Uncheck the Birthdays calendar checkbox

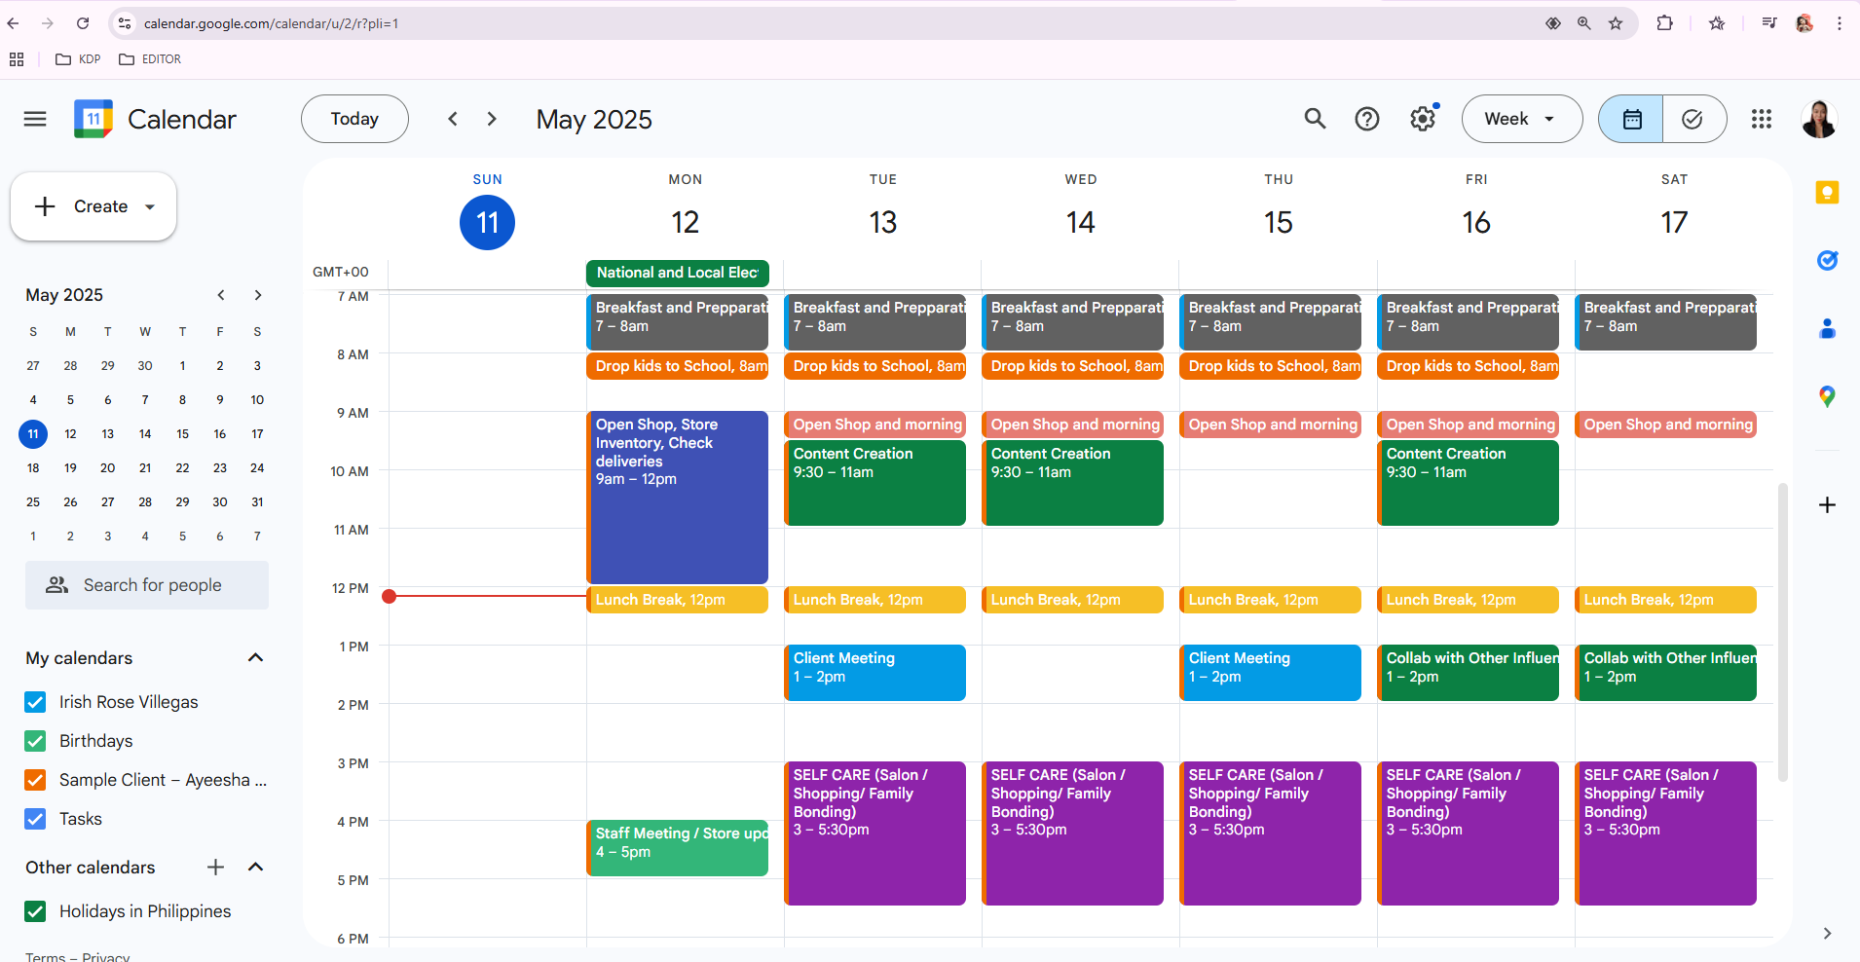[x=35, y=741]
